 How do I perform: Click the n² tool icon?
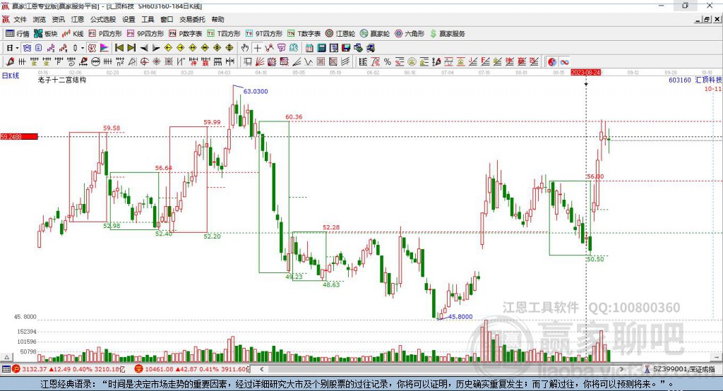click(x=120, y=62)
